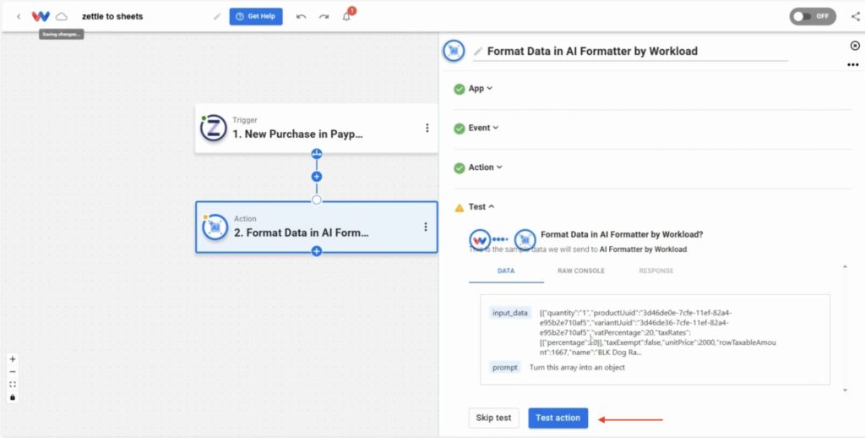Open the notifications bell
This screenshot has width=865, height=438.
point(346,17)
